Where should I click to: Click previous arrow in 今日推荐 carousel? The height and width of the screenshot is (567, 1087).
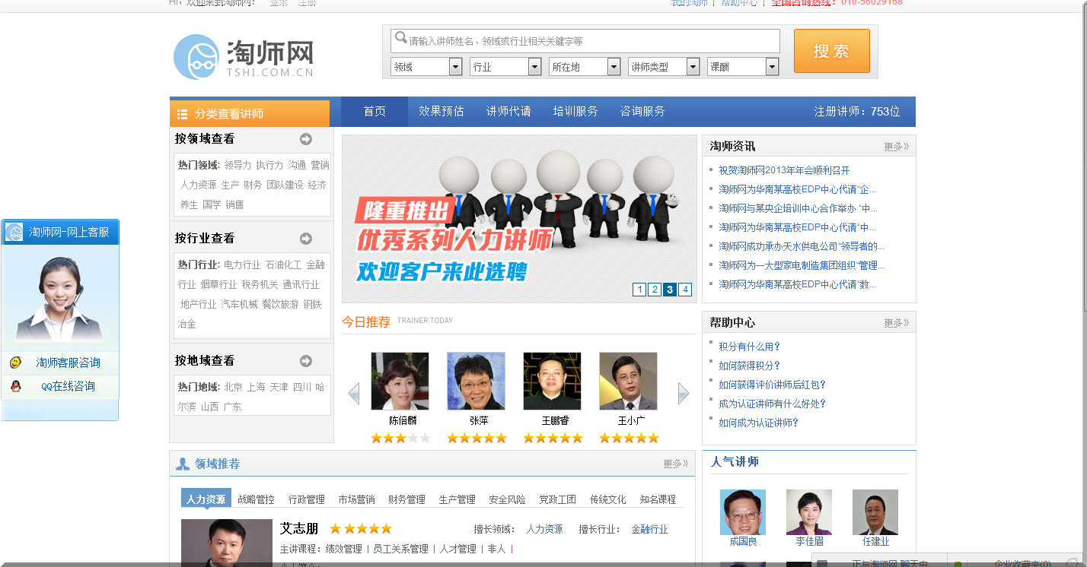pos(353,394)
